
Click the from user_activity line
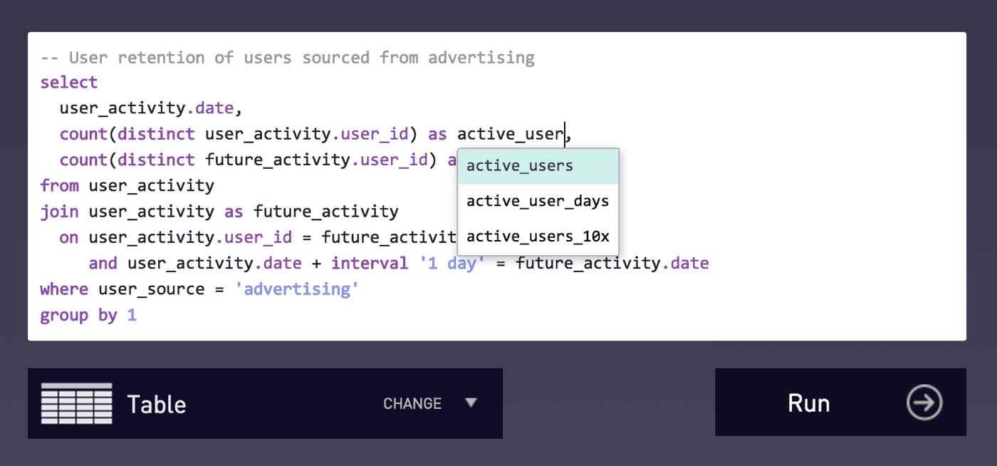coord(127,186)
